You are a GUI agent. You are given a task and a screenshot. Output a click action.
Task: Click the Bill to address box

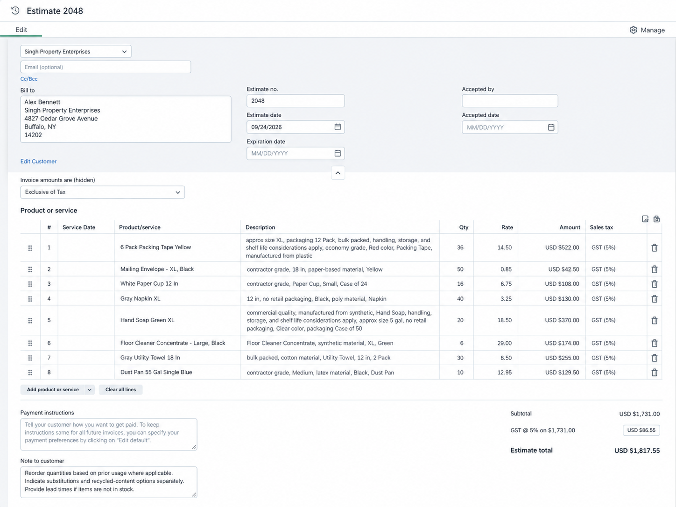[x=126, y=119]
